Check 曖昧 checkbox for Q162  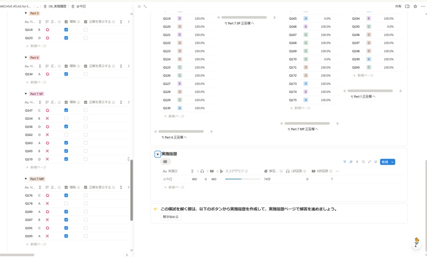66,135
